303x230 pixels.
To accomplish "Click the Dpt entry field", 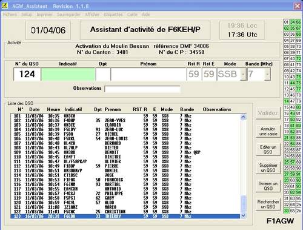I will [103, 74].
